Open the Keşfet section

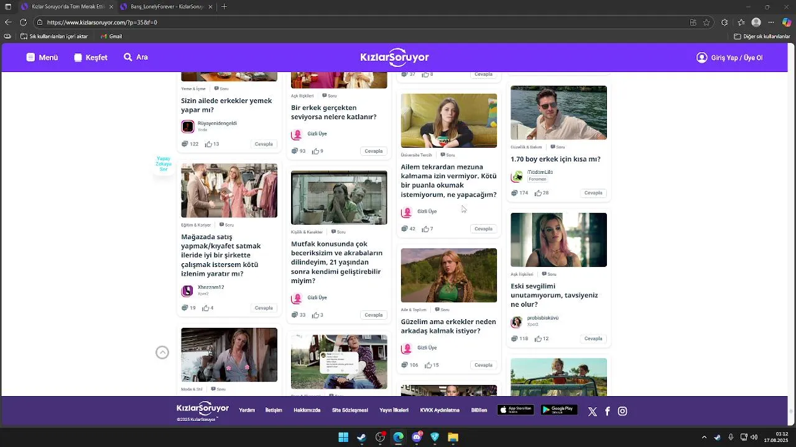pyautogui.click(x=90, y=57)
